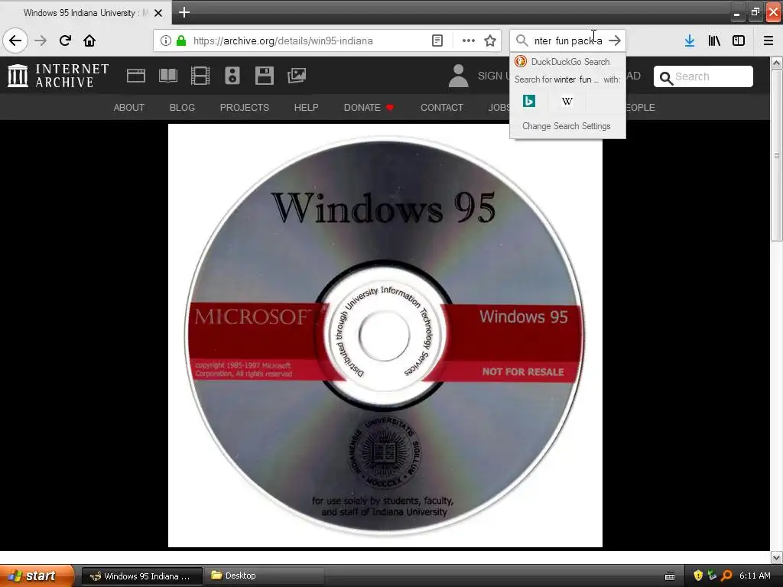Open the page actions three-dot menu
The image size is (783, 587).
[x=469, y=41]
